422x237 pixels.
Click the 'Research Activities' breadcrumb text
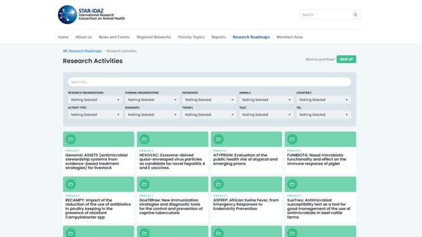click(x=121, y=51)
